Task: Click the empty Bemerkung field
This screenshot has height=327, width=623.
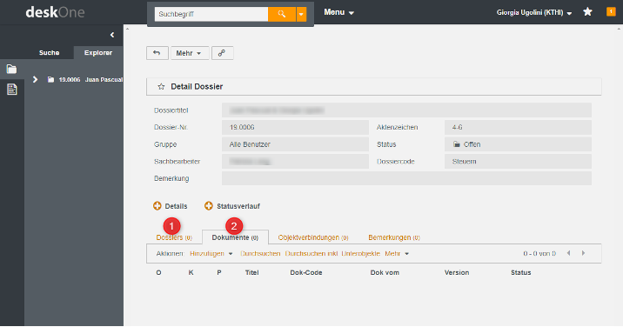Action: pyautogui.click(x=406, y=178)
